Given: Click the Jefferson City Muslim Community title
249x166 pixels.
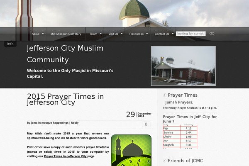Looking at the screenshot, I should 65,54.
